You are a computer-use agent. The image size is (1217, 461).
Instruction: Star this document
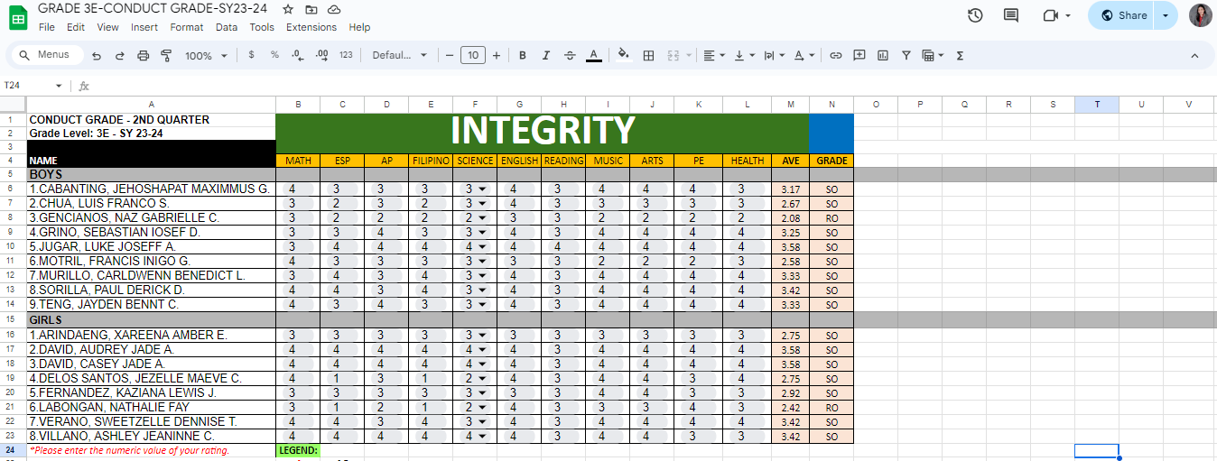[x=288, y=9]
